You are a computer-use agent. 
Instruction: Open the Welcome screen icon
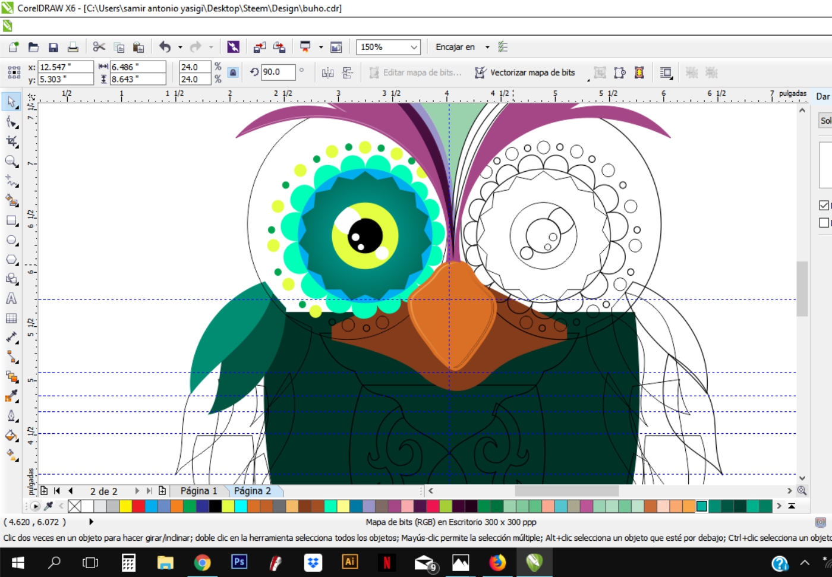click(336, 47)
